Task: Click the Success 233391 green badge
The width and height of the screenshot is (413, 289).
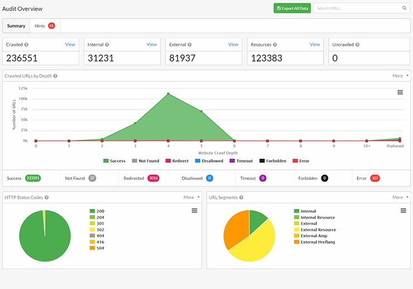Action: [33, 178]
